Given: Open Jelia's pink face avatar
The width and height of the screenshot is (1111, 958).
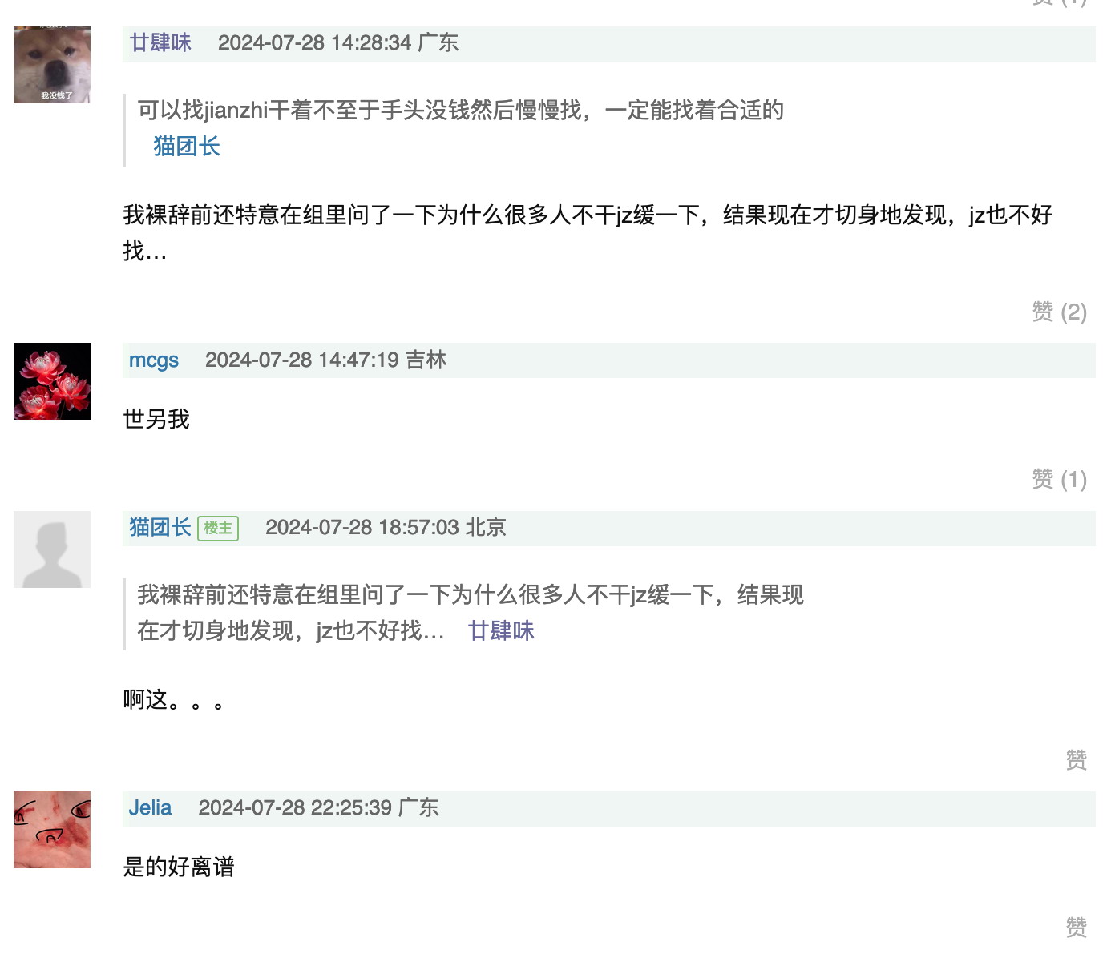Looking at the screenshot, I should tap(52, 830).
